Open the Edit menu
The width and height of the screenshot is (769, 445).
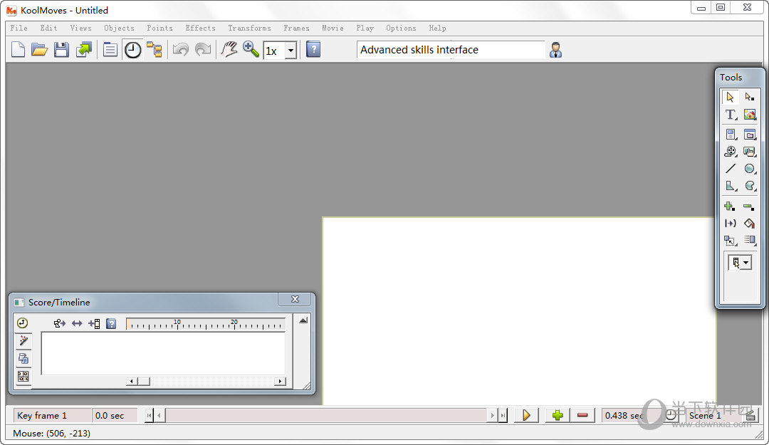(48, 28)
